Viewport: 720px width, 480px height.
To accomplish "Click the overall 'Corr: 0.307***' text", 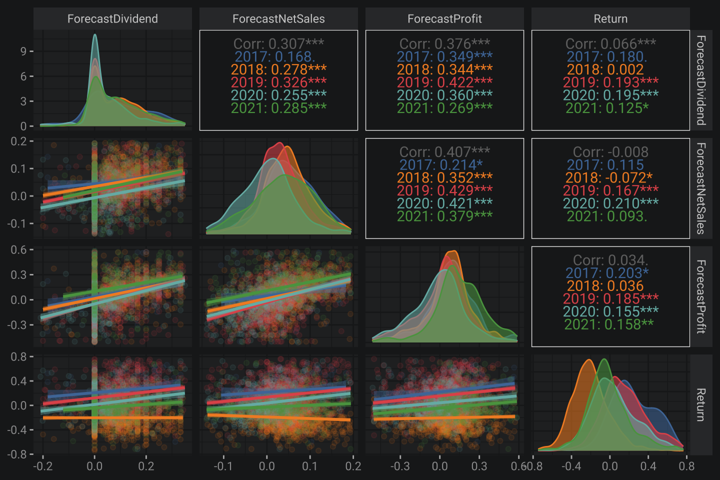I will point(278,44).
